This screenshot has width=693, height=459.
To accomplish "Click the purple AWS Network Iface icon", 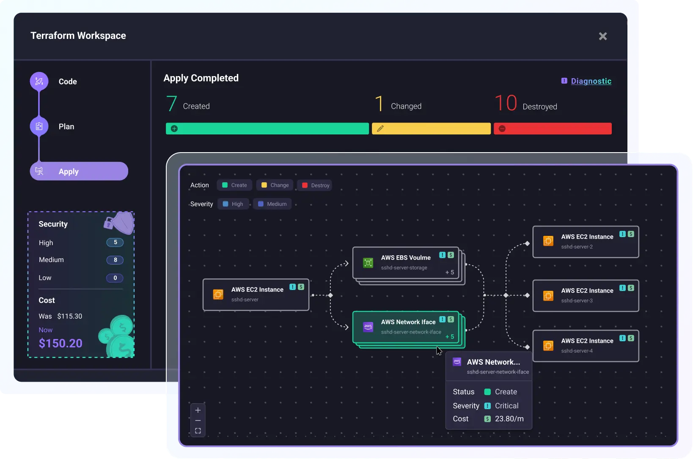I will coord(368,327).
